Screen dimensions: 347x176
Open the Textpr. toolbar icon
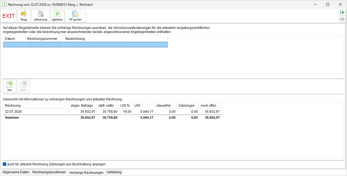(24, 16)
